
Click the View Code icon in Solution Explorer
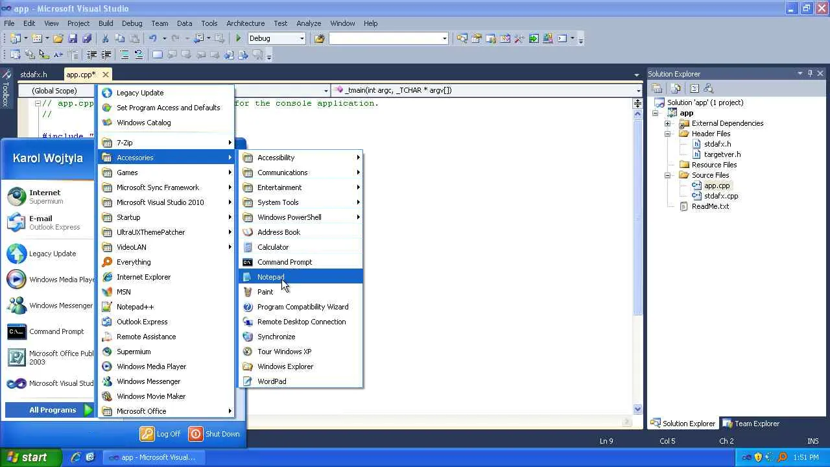(694, 88)
